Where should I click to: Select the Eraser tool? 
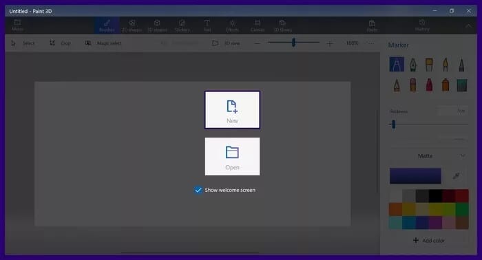click(413, 85)
